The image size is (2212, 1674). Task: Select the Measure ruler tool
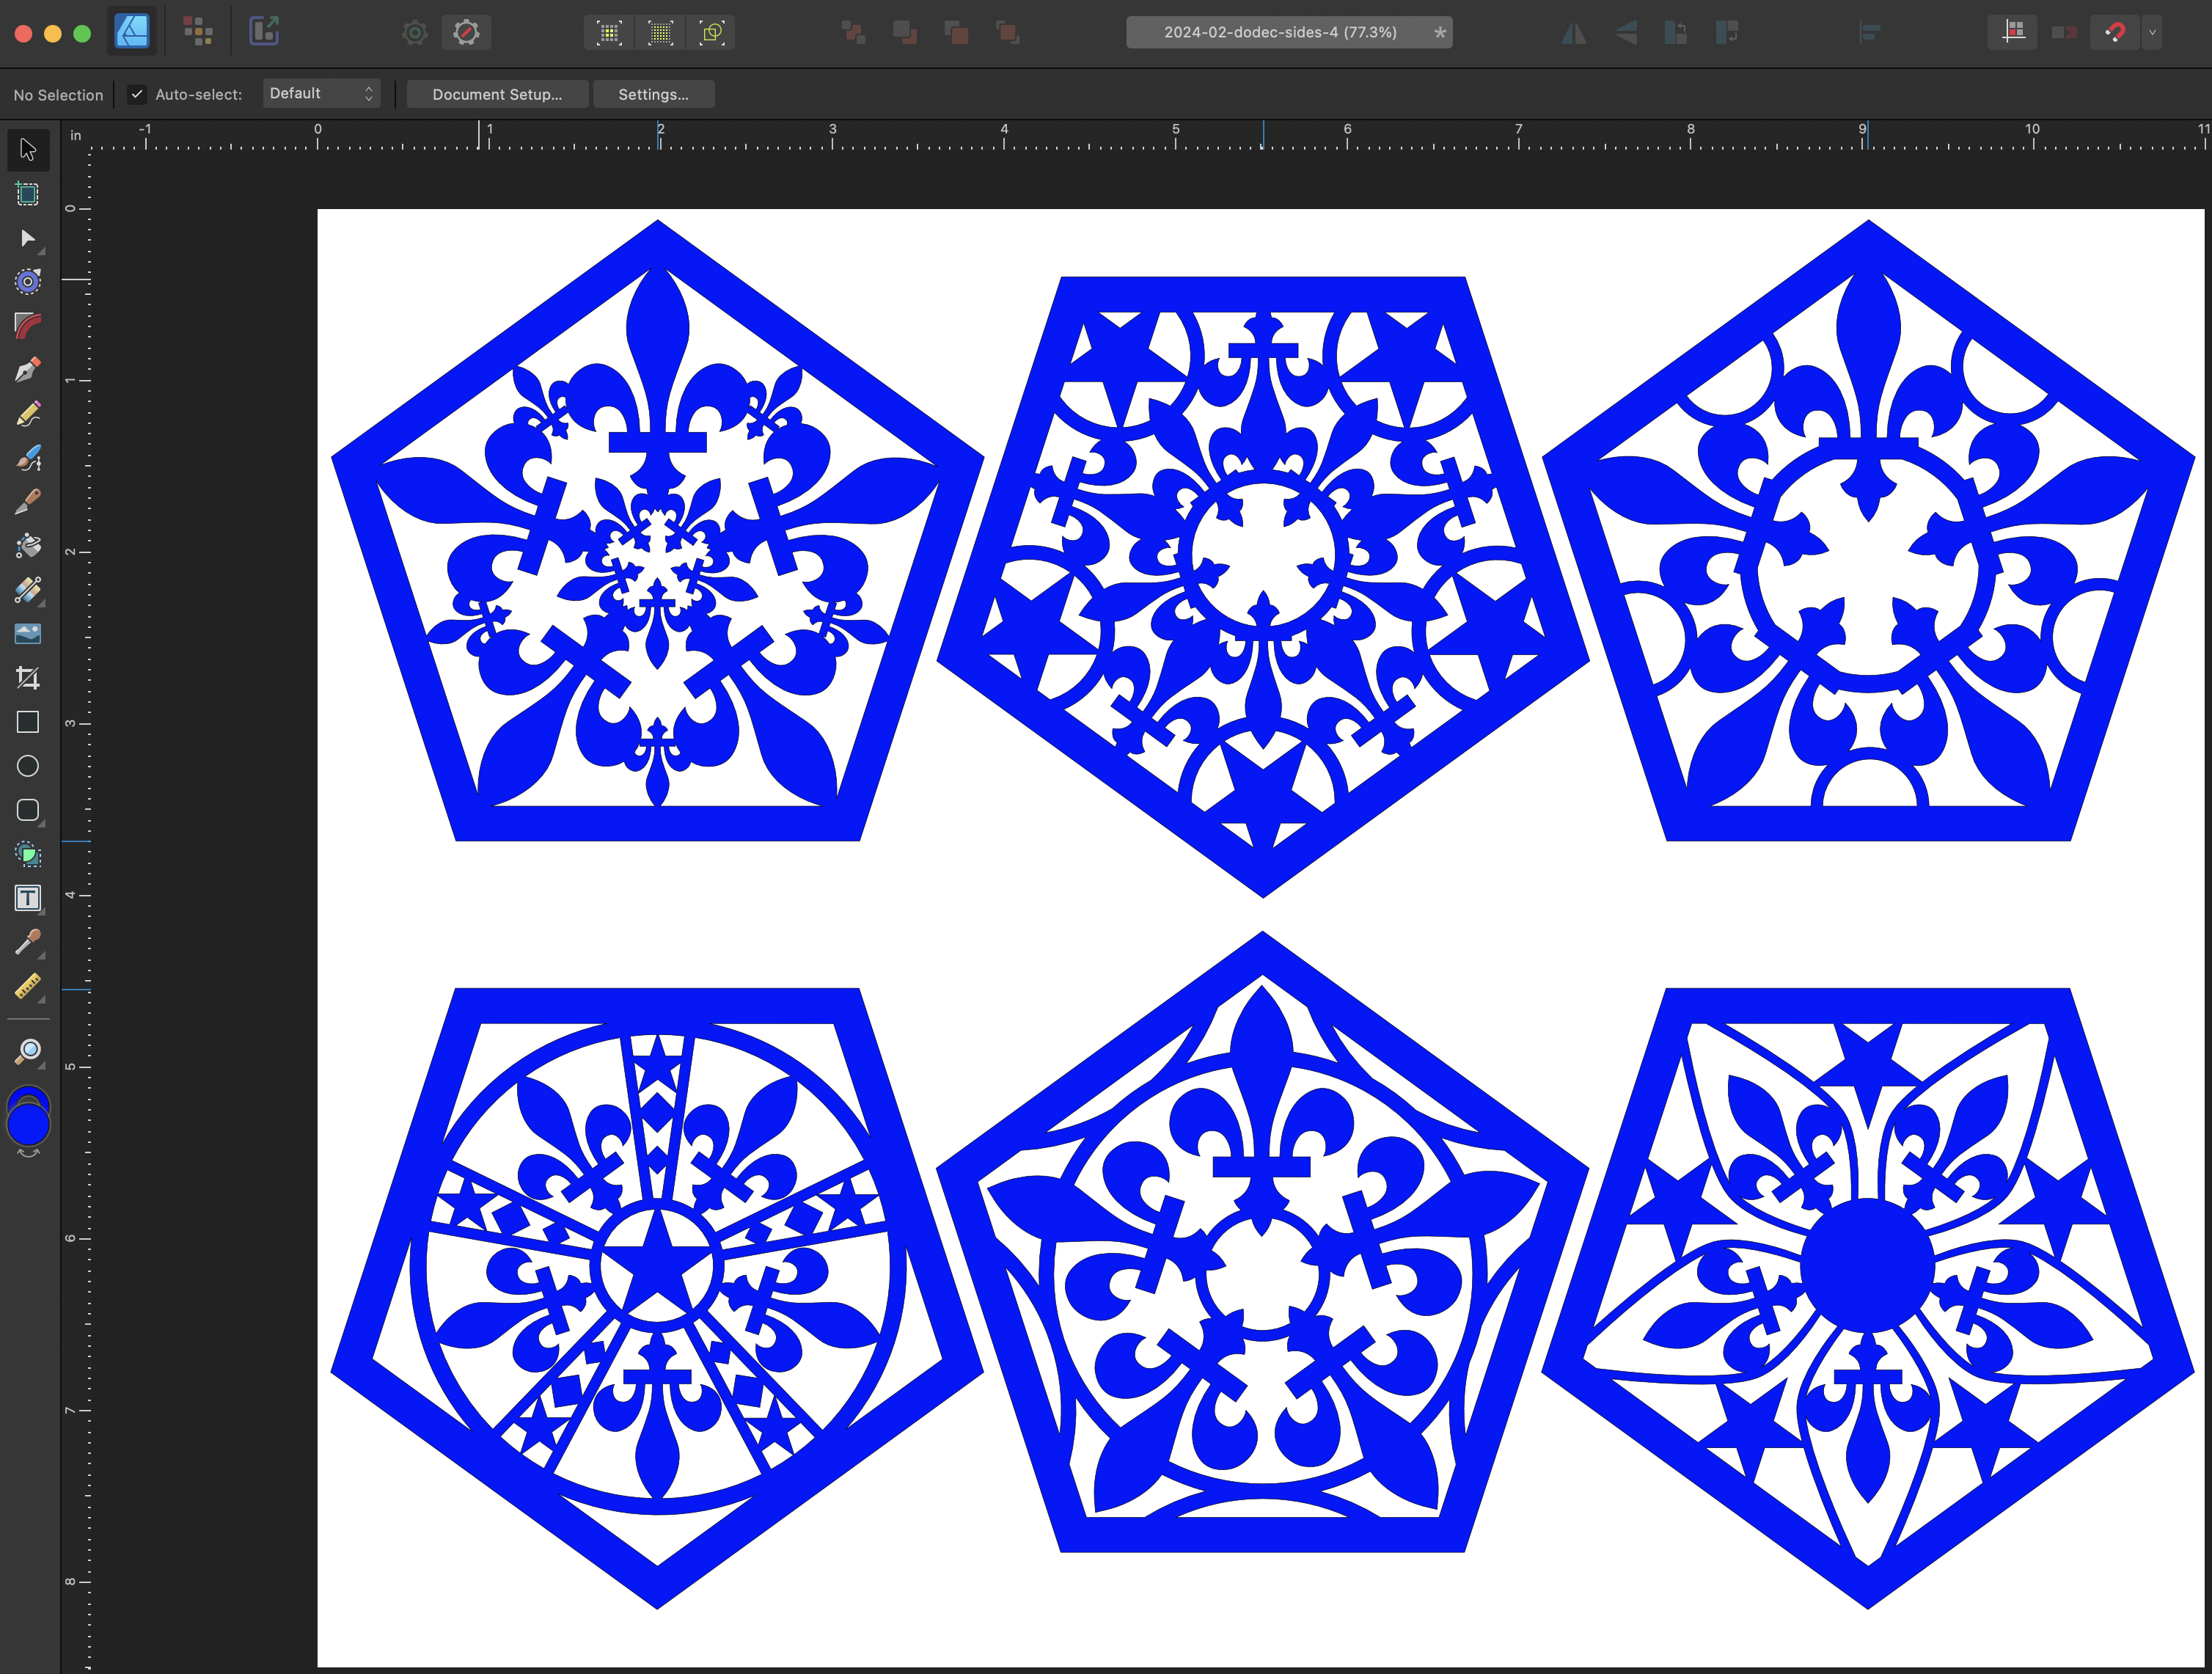[28, 987]
